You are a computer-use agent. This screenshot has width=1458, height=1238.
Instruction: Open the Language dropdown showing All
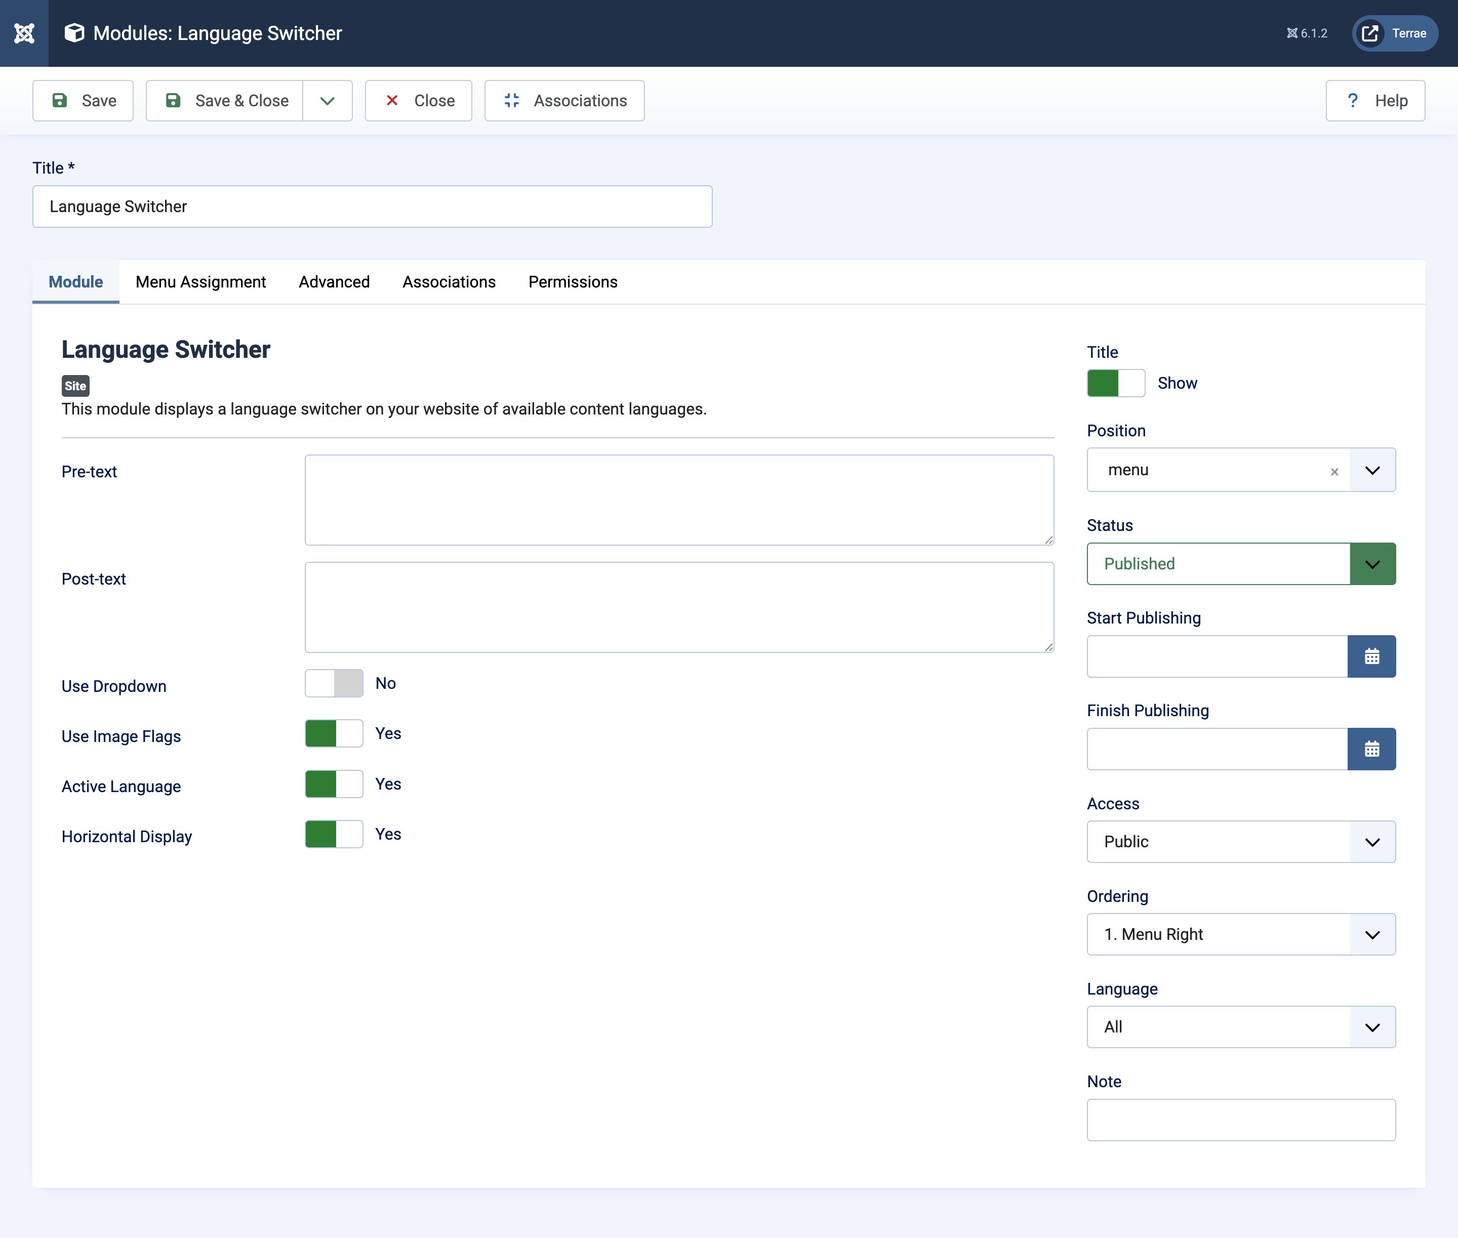coord(1241,1027)
